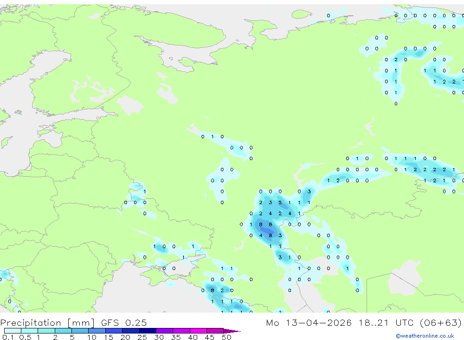This screenshot has height=340, width=464.
Task: Click the 'Precipitation [mm] GFS 0.25' title text
Action: pyautogui.click(x=73, y=322)
